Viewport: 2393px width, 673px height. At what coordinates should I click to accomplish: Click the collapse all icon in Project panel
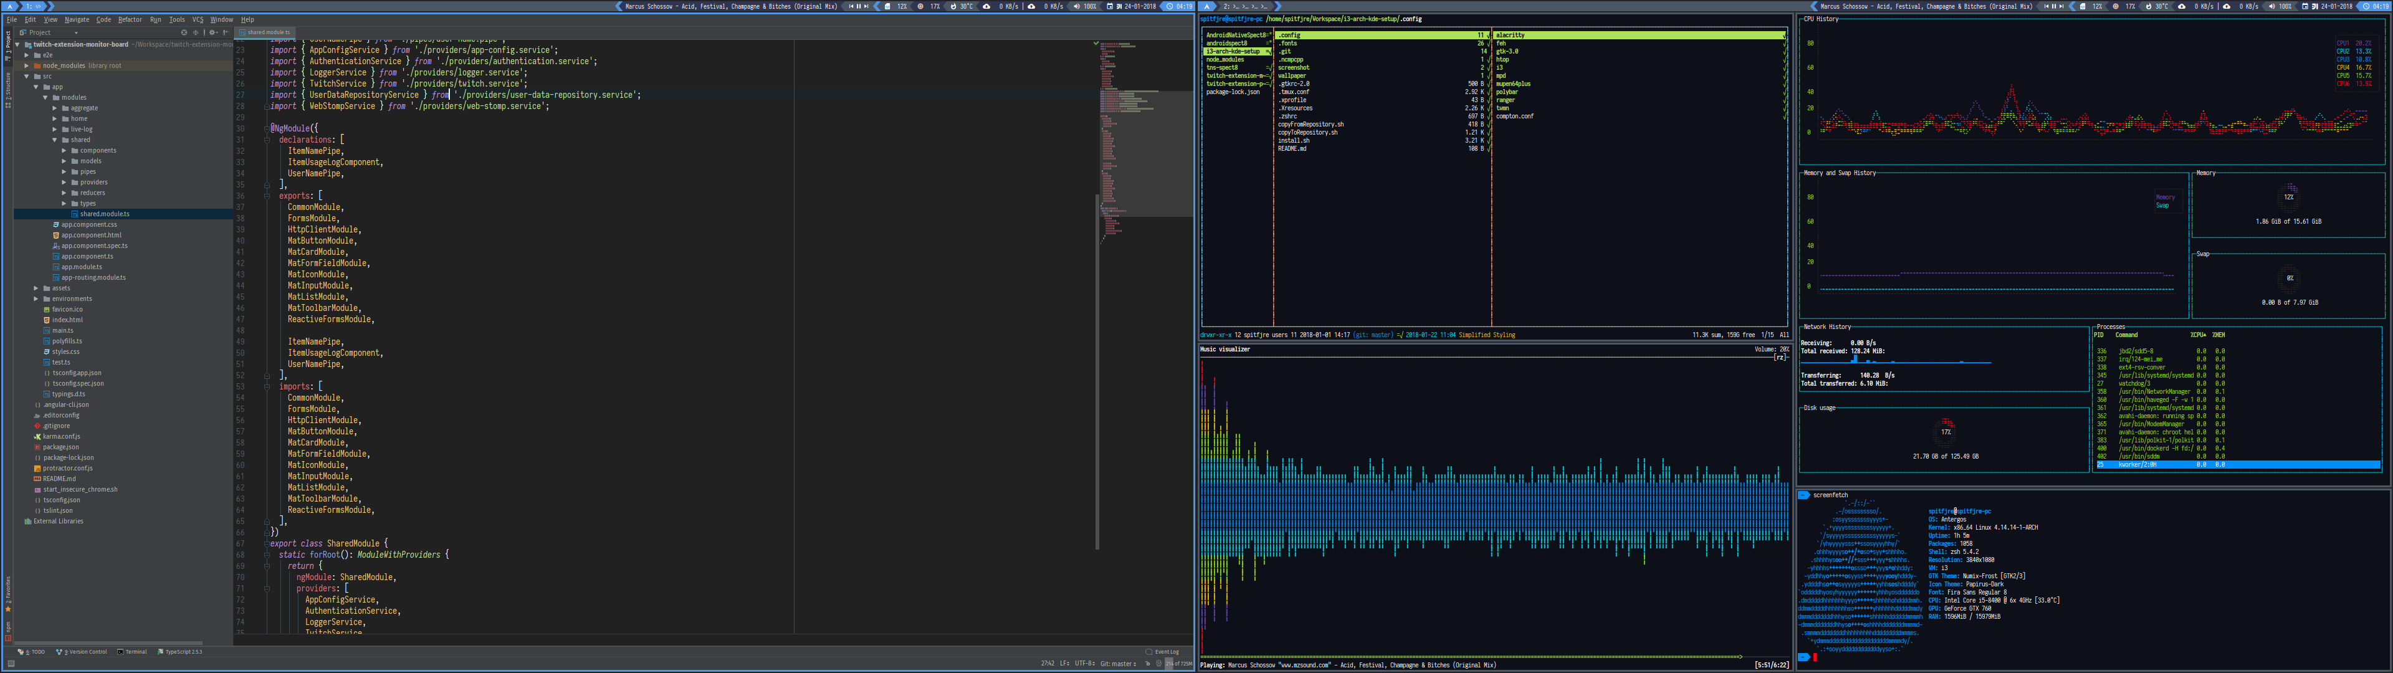[x=196, y=32]
